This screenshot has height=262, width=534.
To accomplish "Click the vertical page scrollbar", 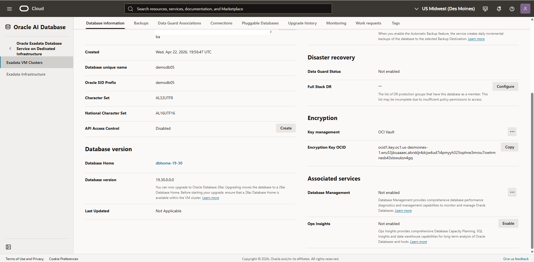I will coord(532,171).
